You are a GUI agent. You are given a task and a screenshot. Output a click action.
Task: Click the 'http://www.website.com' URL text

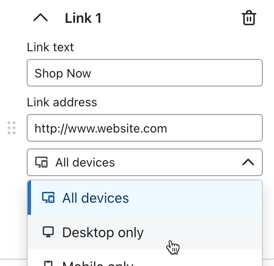[101, 128]
